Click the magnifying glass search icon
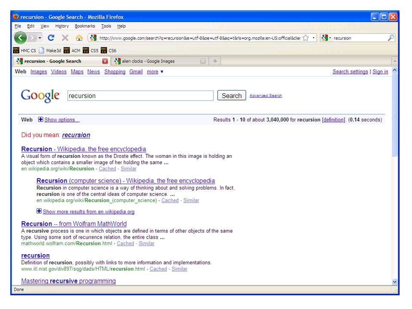The height and width of the screenshot is (309, 412). 391,38
